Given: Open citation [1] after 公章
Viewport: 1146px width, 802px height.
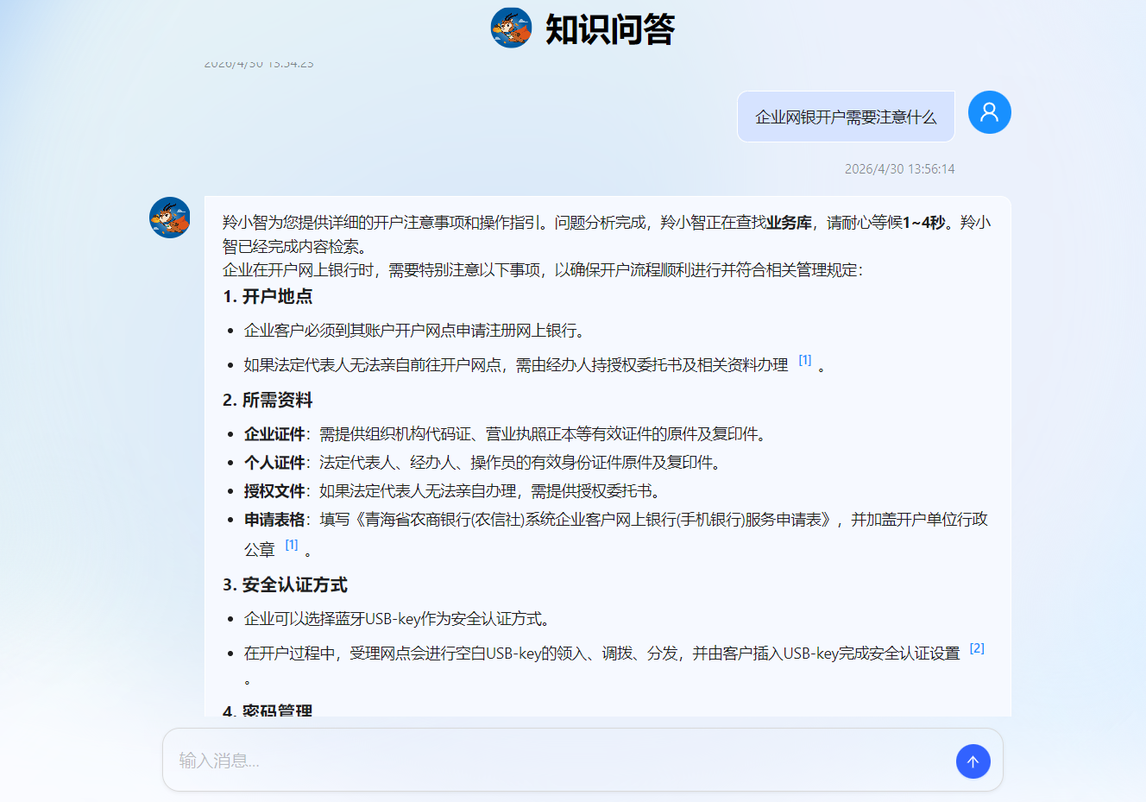Looking at the screenshot, I should (292, 545).
